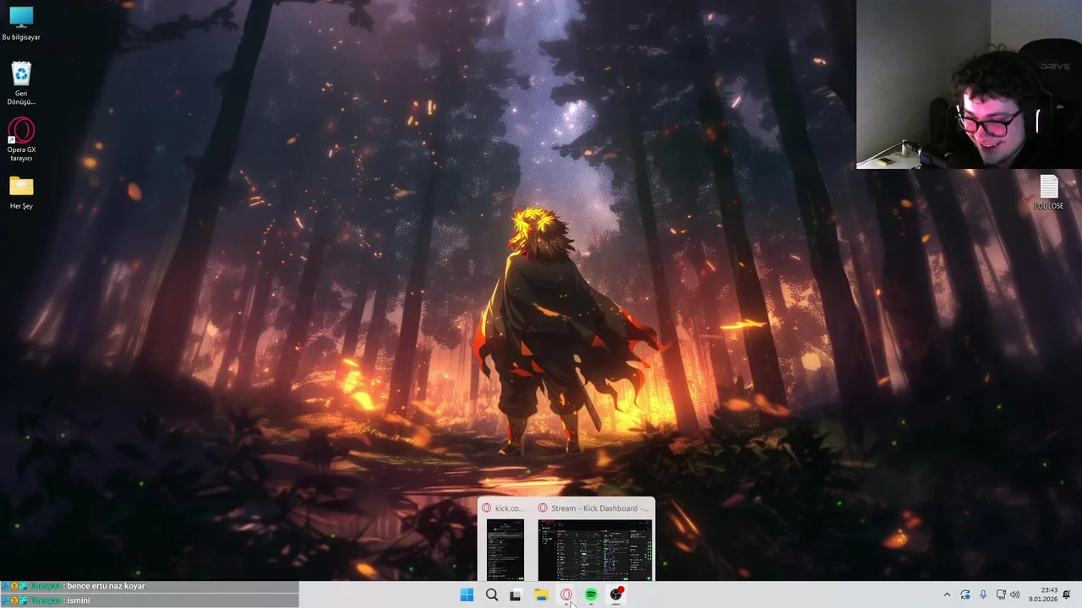
Task: Select the Her Şey folder on desktop
Action: coord(21,193)
